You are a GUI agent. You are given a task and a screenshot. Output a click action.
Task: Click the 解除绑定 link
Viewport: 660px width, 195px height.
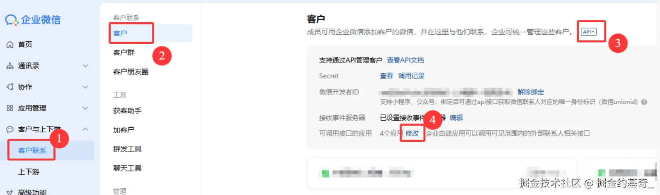[x=531, y=92]
